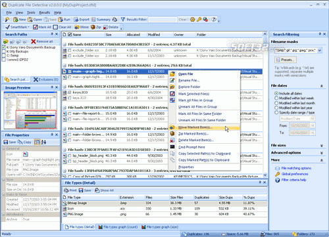This screenshot has width=329, height=237.
Task: Collapse the General group in File Properties
Action: coord(4,148)
